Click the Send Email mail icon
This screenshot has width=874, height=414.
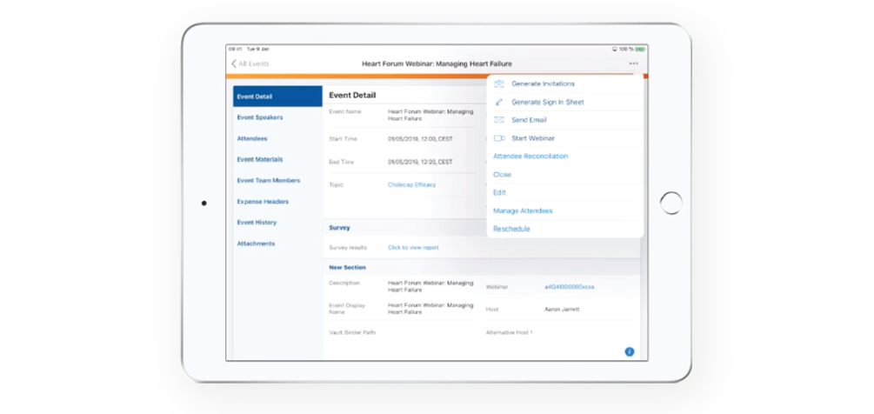tap(499, 120)
